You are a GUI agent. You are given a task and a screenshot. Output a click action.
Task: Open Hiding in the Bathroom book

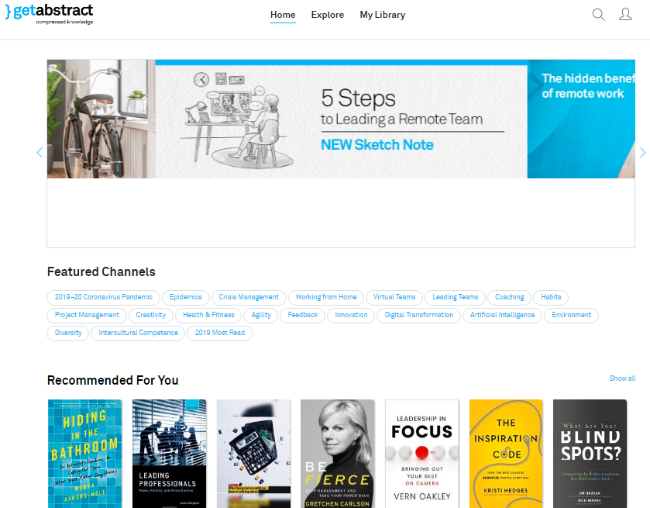click(x=84, y=454)
